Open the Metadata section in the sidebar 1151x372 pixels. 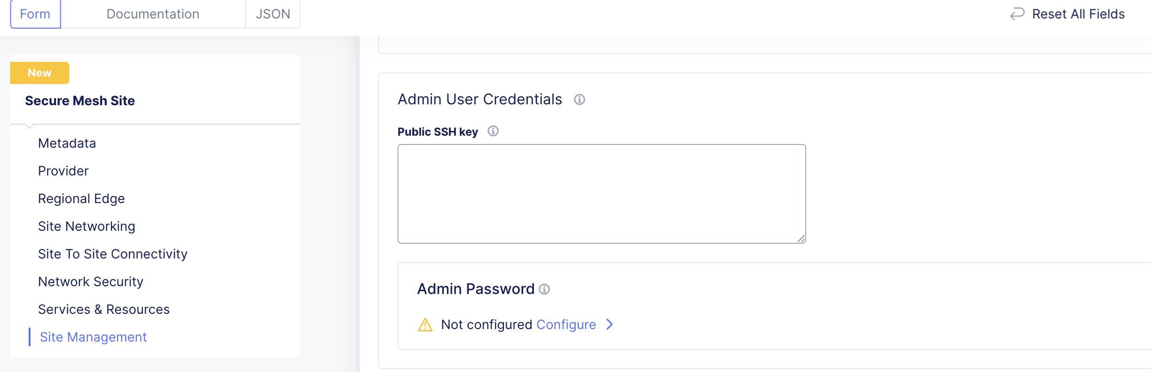click(67, 143)
